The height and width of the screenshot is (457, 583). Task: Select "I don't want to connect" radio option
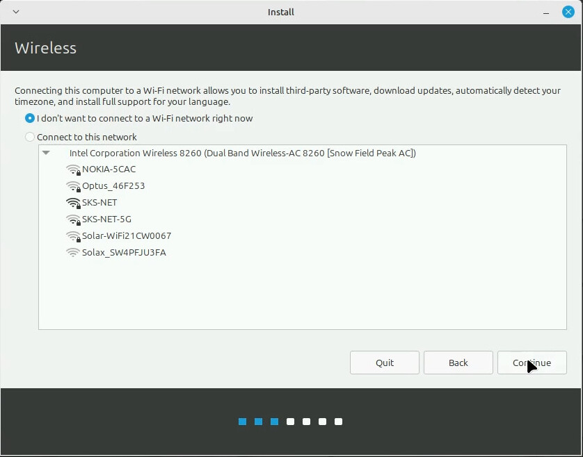30,119
